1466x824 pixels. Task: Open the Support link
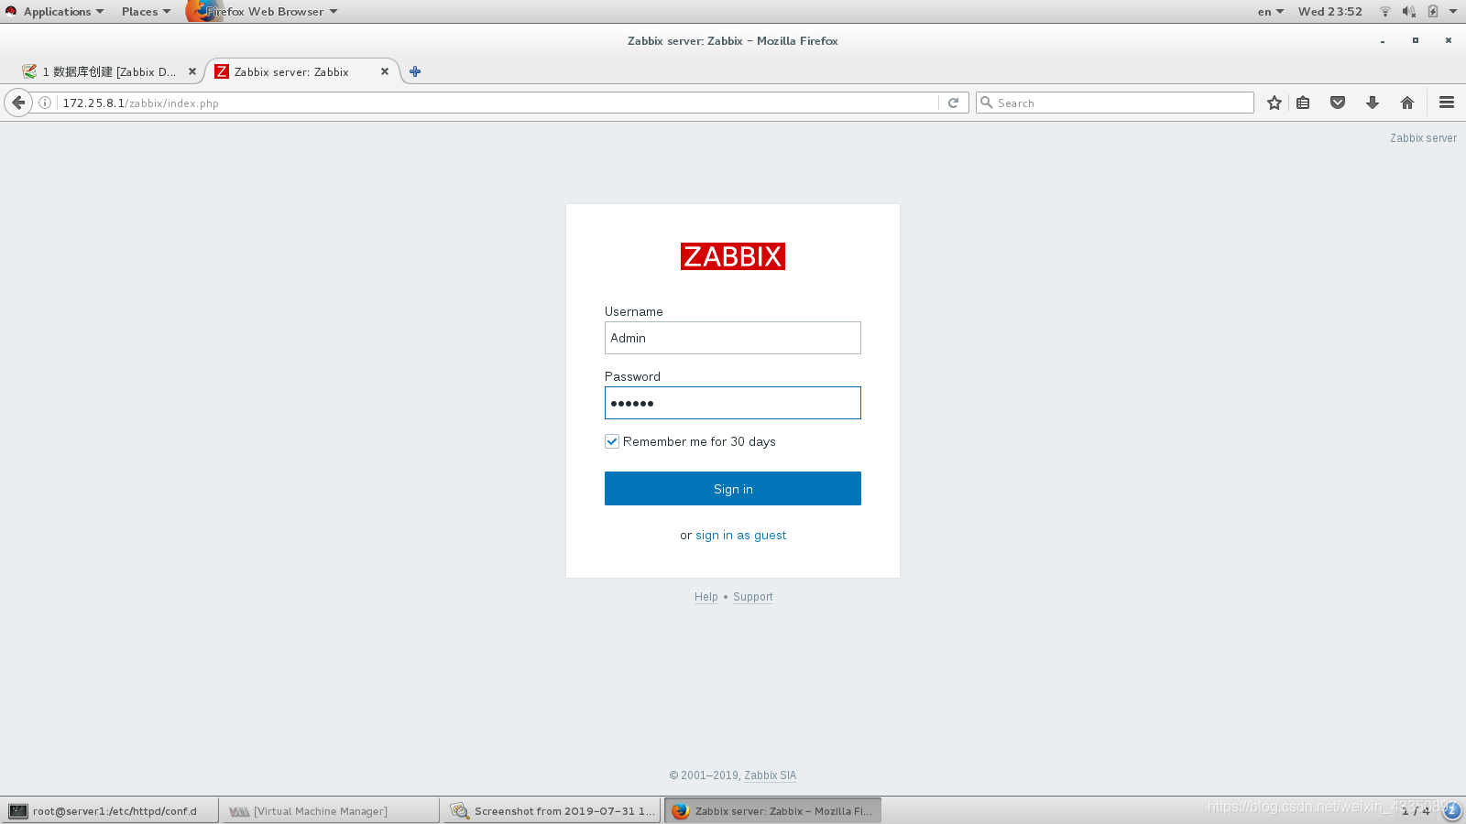[753, 597]
